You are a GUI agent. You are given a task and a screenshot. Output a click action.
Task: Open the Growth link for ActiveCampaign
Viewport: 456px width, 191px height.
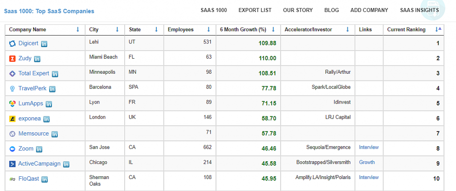(366, 162)
